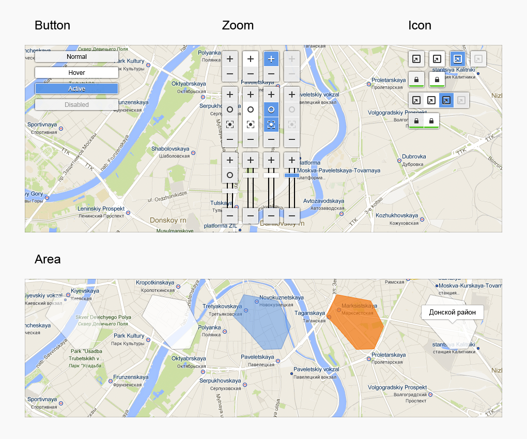Click the circle button on the slider zoom control
This screenshot has width=527, height=439.
pyautogui.click(x=230, y=175)
